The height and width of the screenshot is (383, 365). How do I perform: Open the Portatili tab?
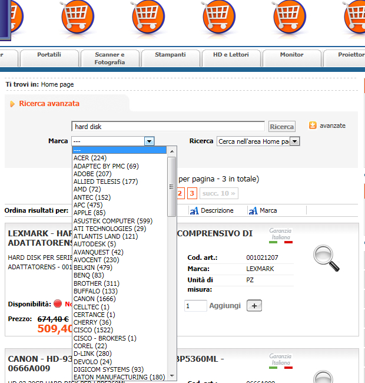point(49,58)
